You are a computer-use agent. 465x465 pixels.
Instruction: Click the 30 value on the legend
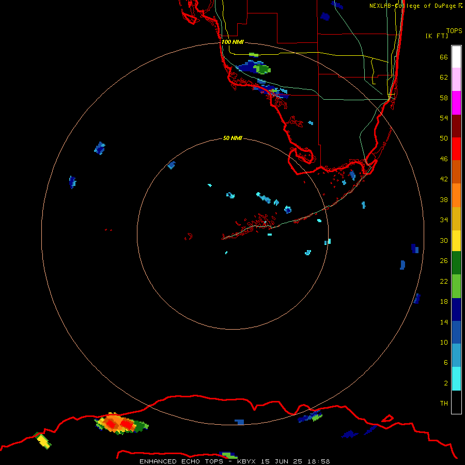(x=444, y=240)
